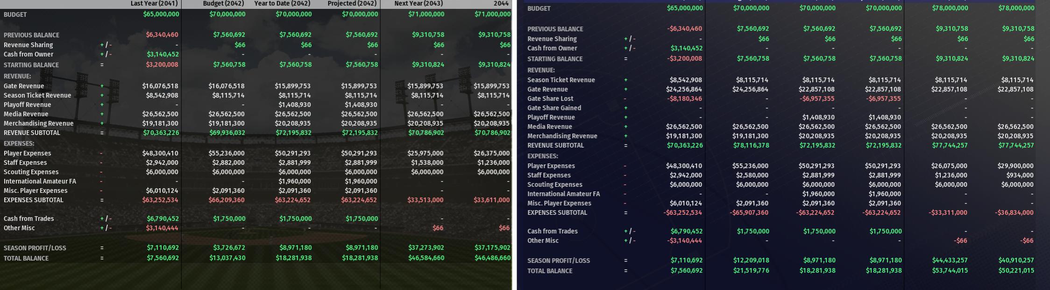
Task: Select the $25,975,000 player expenses value
Action: point(425,153)
